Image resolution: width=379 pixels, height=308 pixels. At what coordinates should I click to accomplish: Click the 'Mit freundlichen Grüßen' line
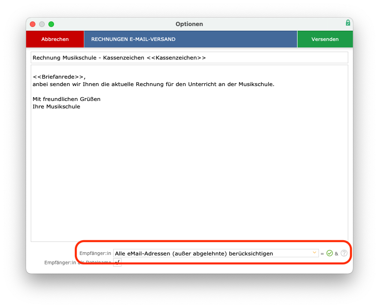pos(67,99)
